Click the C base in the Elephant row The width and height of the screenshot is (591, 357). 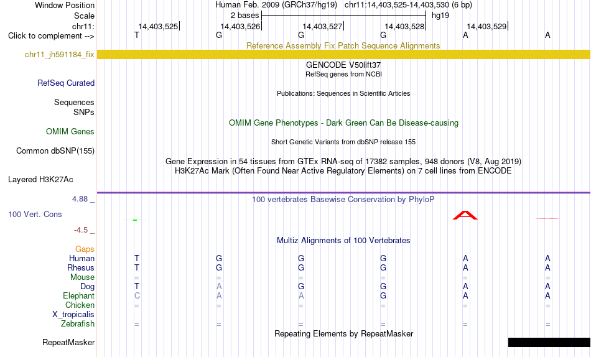(x=137, y=296)
